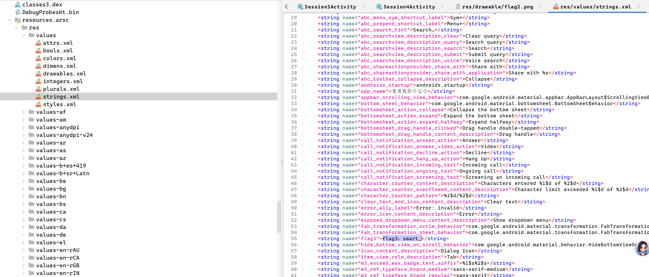Click the avatar assistant icon at right edge

coord(642,248)
